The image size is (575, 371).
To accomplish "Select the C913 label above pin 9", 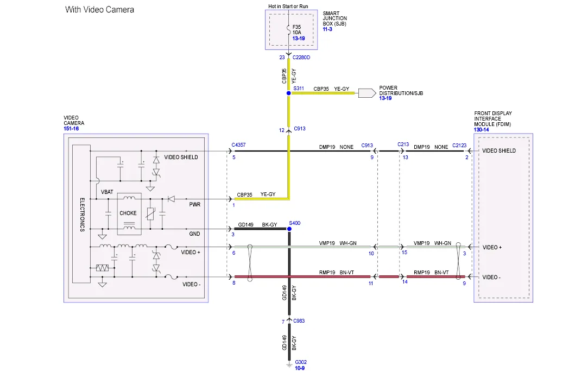I will [367, 146].
